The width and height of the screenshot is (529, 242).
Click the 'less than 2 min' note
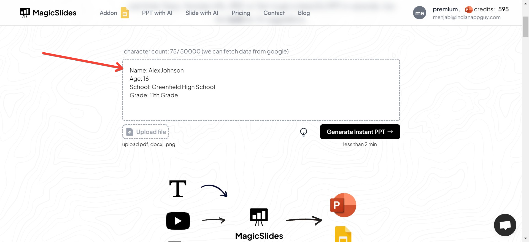click(x=360, y=144)
